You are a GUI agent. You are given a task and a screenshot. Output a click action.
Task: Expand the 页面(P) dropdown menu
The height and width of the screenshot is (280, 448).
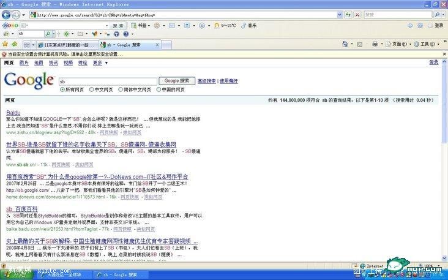click(398, 44)
